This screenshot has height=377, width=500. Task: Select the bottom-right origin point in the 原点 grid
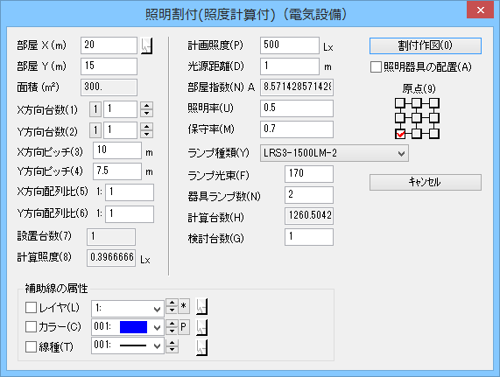point(433,134)
